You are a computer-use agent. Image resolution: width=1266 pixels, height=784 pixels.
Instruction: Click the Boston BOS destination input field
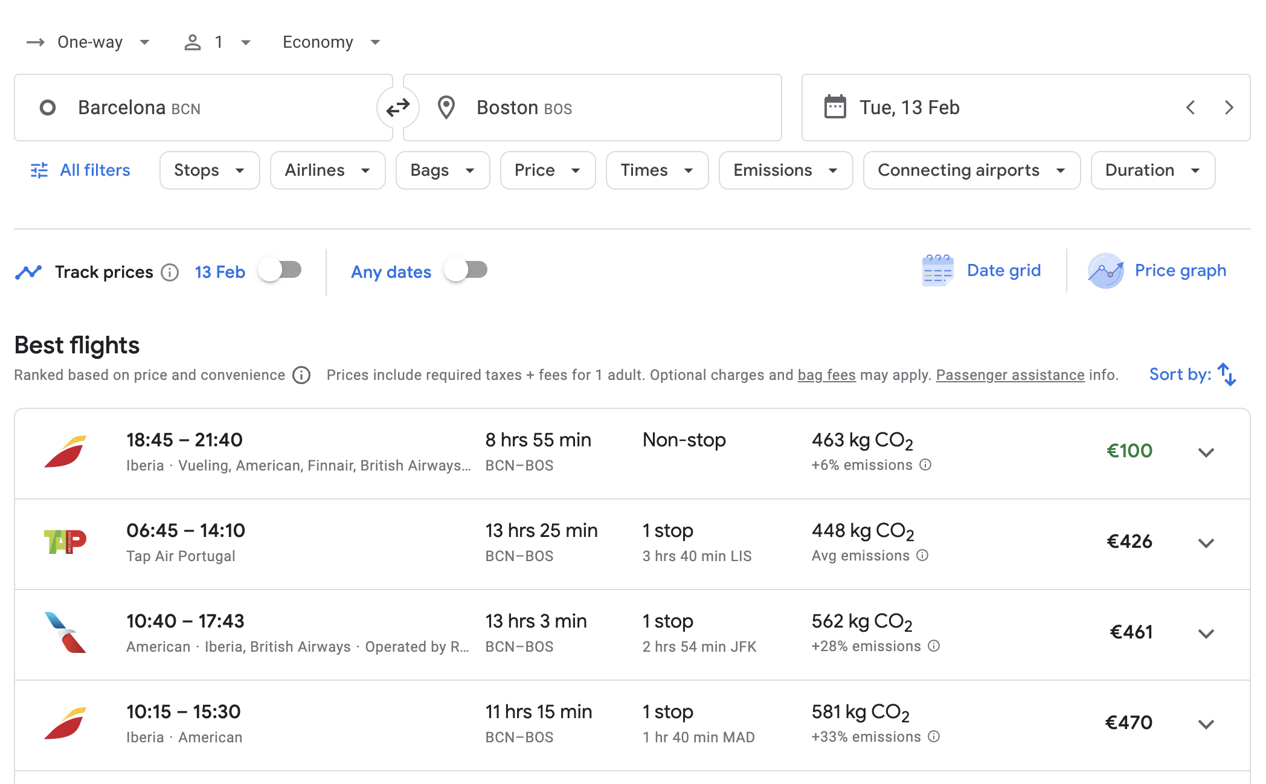[x=597, y=108]
